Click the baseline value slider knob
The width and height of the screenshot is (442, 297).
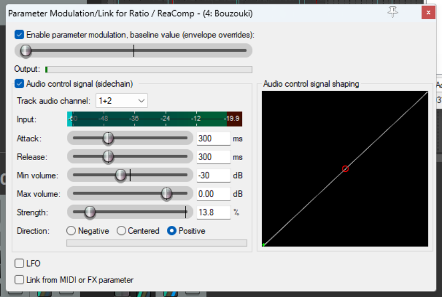(26, 51)
